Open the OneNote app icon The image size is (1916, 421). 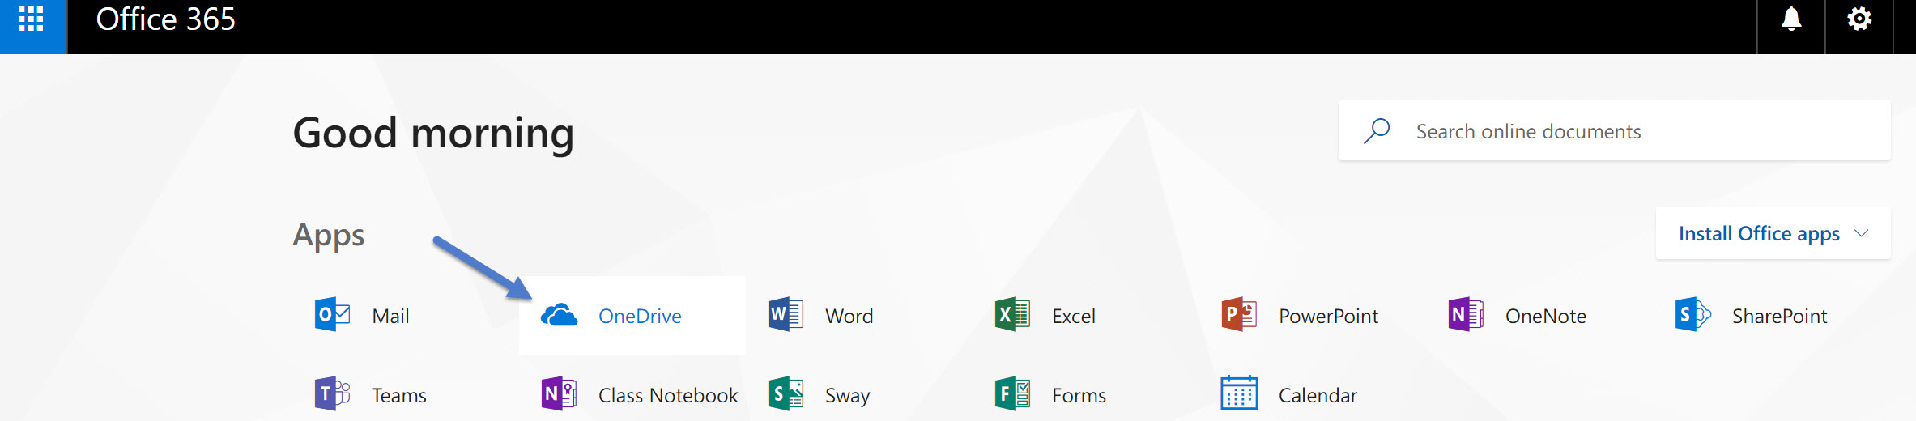[x=1466, y=315]
